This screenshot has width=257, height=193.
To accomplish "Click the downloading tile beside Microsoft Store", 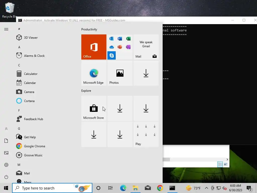I will (x=120, y=108).
